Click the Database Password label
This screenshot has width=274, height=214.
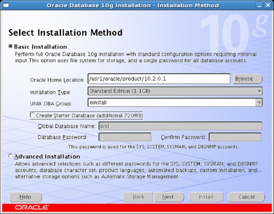pyautogui.click(x=62, y=137)
